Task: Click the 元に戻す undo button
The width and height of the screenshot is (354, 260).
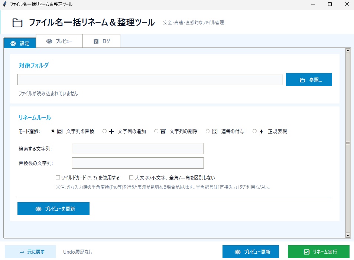Action: [30, 252]
